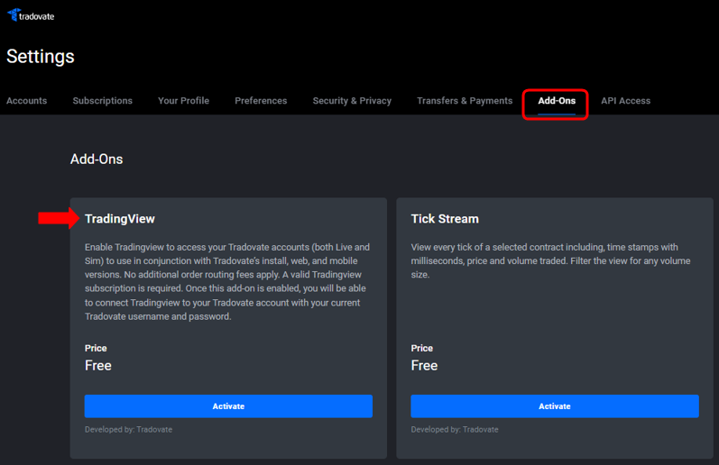Screen dimensions: 719x465
Task: Click the TradingView description text
Action: [227, 282]
